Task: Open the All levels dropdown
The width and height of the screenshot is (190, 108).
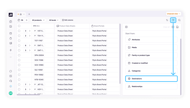Action: 54,20
